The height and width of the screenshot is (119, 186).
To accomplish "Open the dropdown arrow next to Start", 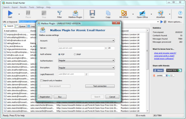I will 19,14.
